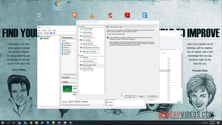Screen dimensions: 222x125
Task: Select the server node under Hyper-V Manager
Action: pyautogui.click(x=45, y=39)
